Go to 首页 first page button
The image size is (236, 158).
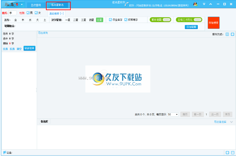[x=185, y=114]
